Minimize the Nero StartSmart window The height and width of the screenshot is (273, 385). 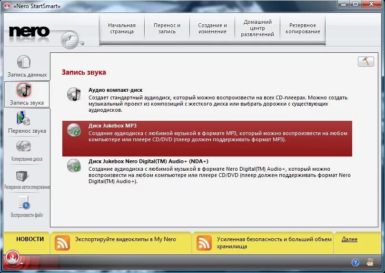point(344,4)
